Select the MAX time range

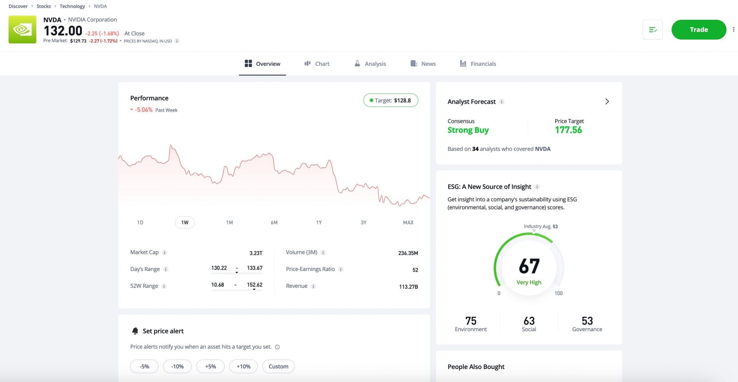pos(408,222)
